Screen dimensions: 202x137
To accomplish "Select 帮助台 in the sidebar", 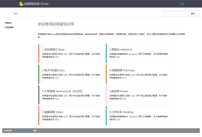I will pyautogui.click(x=8, y=23).
